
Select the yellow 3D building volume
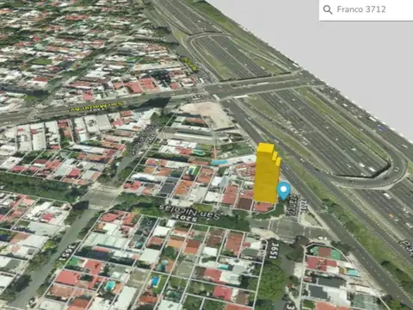(267, 173)
